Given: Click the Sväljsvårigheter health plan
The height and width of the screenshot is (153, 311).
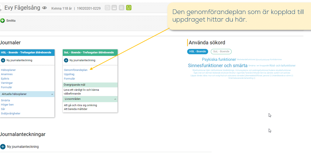Looking at the screenshot, I should [x=11, y=113].
